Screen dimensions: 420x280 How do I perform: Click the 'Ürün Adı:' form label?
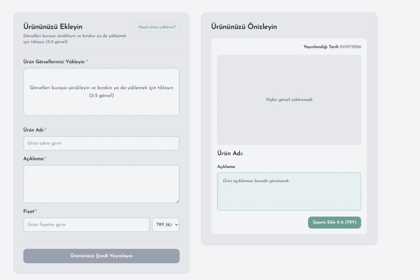point(34,130)
